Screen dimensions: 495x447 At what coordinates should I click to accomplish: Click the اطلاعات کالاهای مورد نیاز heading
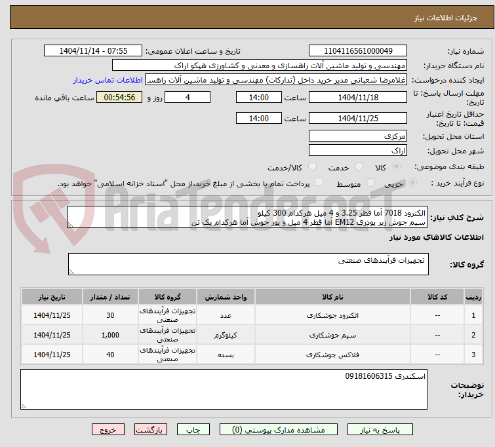point(436,237)
